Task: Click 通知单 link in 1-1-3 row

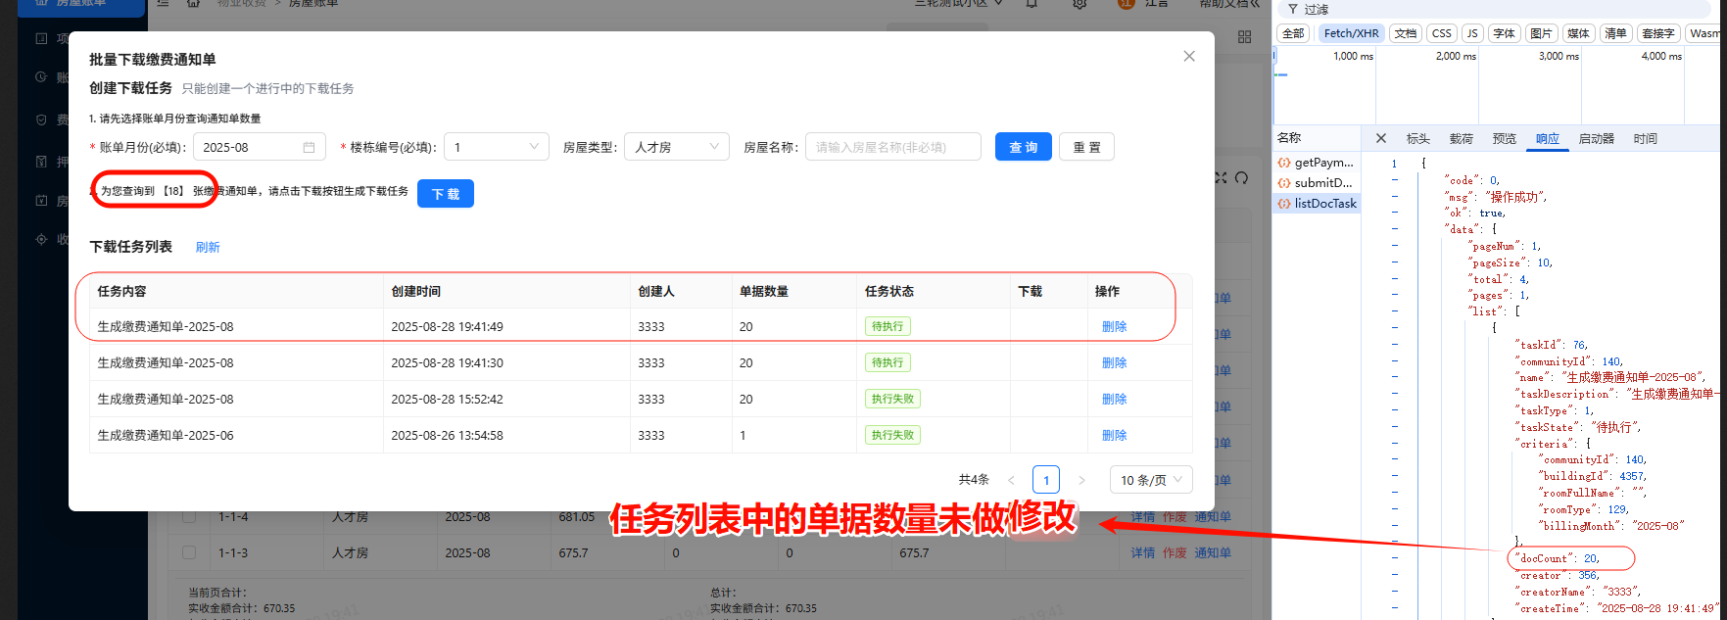Action: click(1213, 552)
